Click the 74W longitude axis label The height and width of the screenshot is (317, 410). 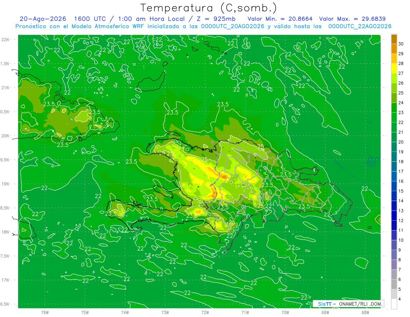pyautogui.click(x=125, y=312)
